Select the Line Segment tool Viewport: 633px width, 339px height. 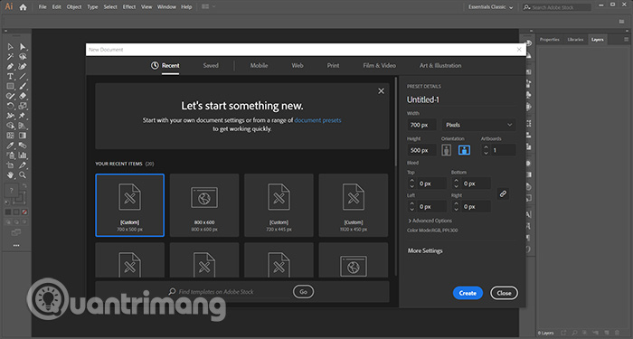coord(23,76)
